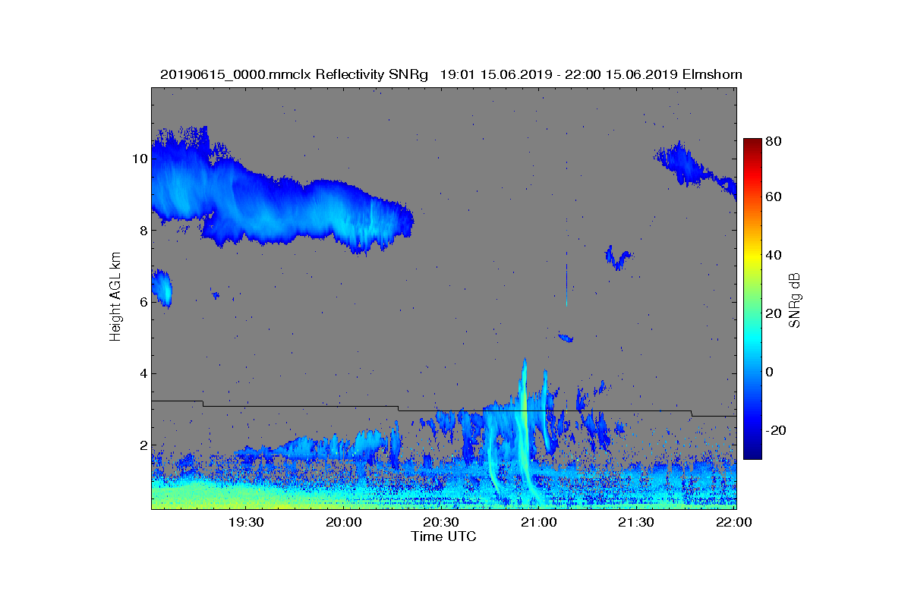911x607 pixels.
Task: Select the 'Elmshorn' station name in title
Action: pyautogui.click(x=711, y=74)
